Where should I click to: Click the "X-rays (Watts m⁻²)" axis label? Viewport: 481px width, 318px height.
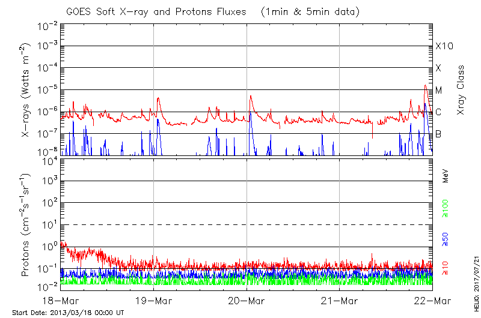(26, 90)
